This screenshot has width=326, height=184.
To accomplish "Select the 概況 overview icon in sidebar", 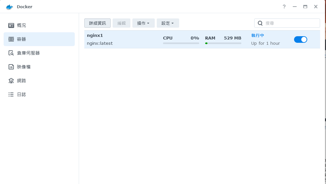I will click(x=11, y=25).
